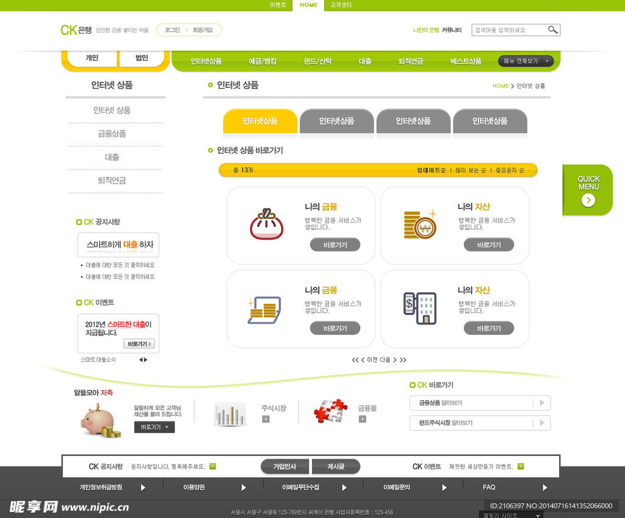The image size is (625, 518).
Task: Click the search magnifier icon
Action: point(552,30)
